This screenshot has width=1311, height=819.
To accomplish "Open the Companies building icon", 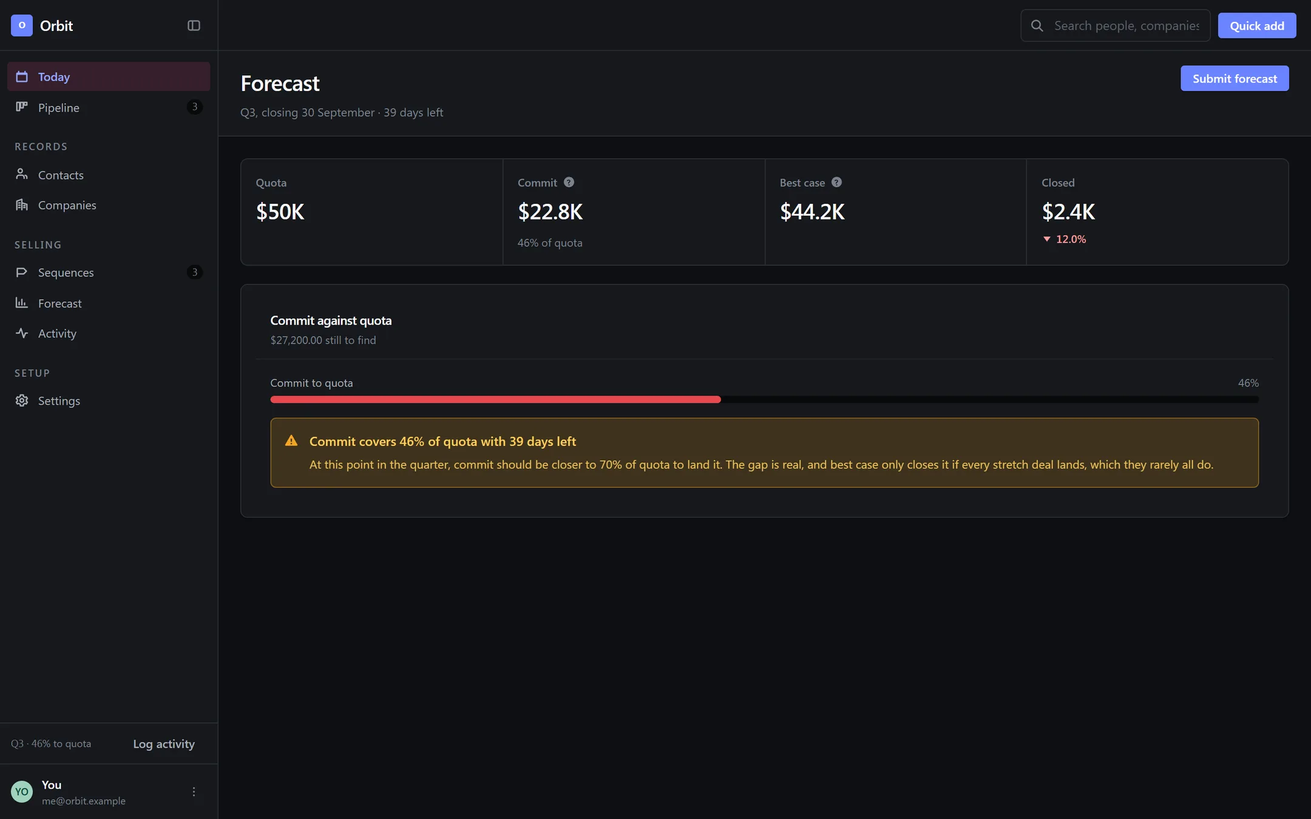I will [x=22, y=204].
